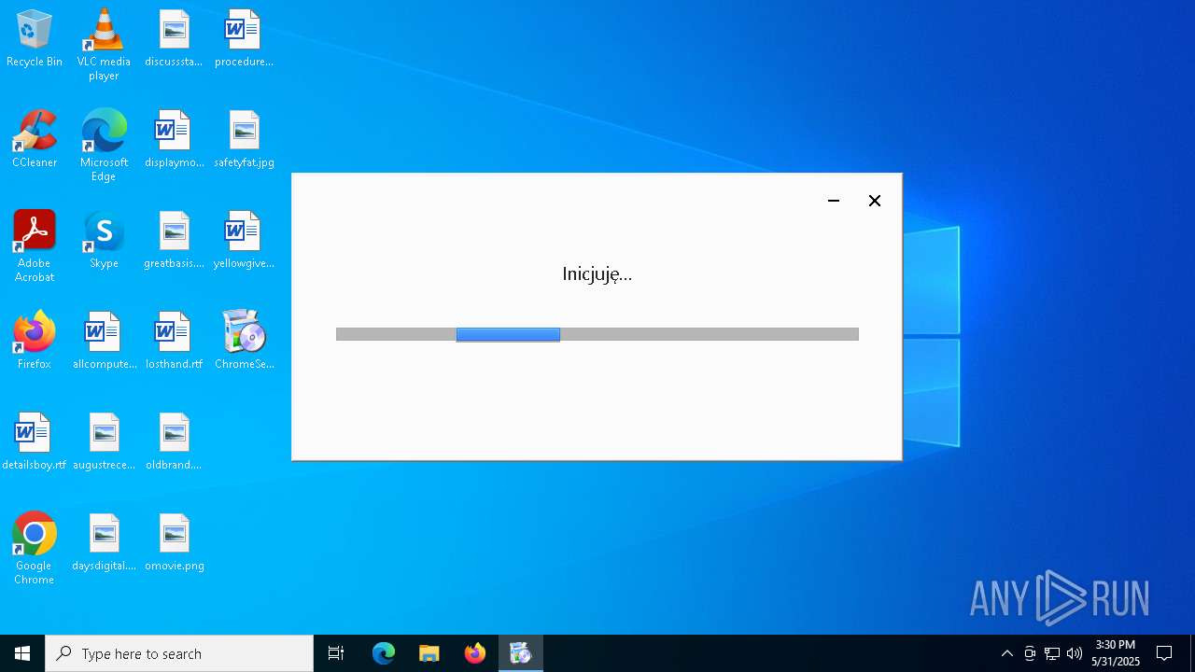Open the Windows Start menu
This screenshot has height=672, width=1195.
click(x=22, y=653)
